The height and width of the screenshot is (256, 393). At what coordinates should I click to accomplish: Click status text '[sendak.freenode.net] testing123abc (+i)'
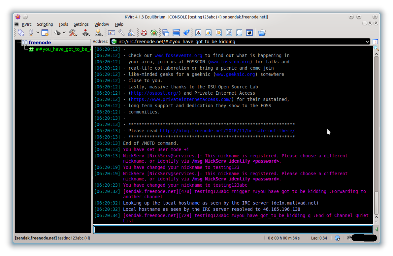(x=52, y=238)
